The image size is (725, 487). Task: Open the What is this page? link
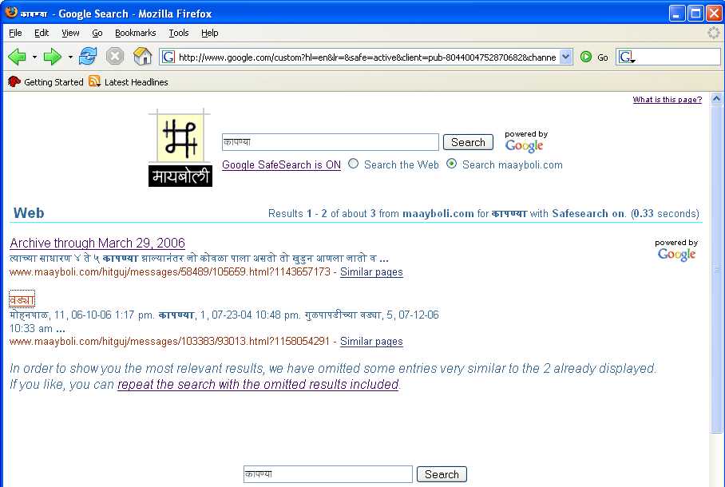tap(668, 100)
